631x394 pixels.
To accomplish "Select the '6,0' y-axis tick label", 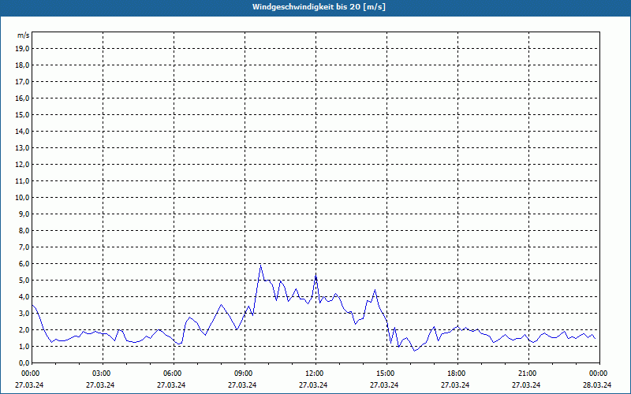I will click(24, 264).
